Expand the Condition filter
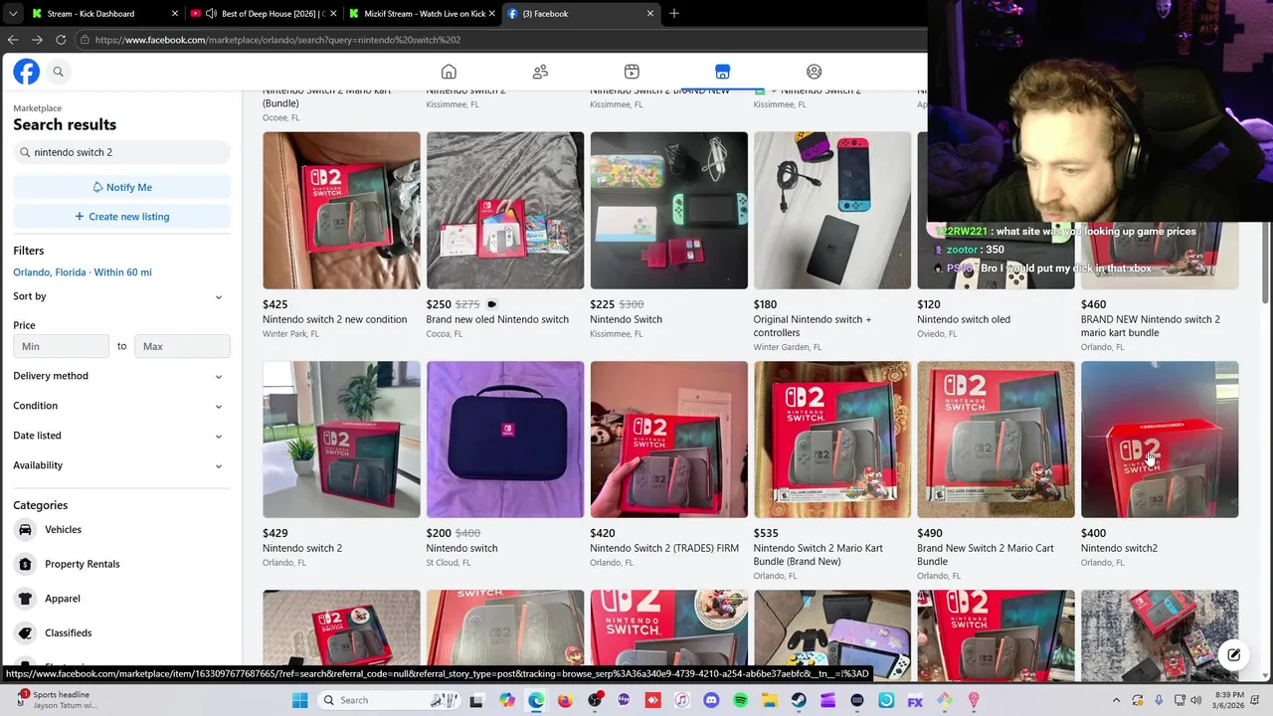1273x716 pixels. (121, 406)
